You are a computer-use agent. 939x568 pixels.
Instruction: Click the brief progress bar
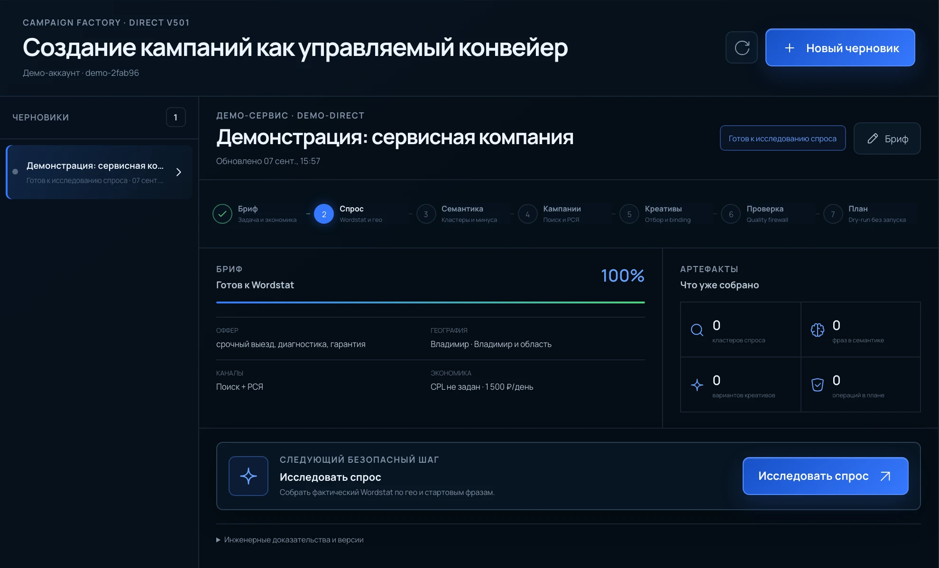tap(431, 302)
